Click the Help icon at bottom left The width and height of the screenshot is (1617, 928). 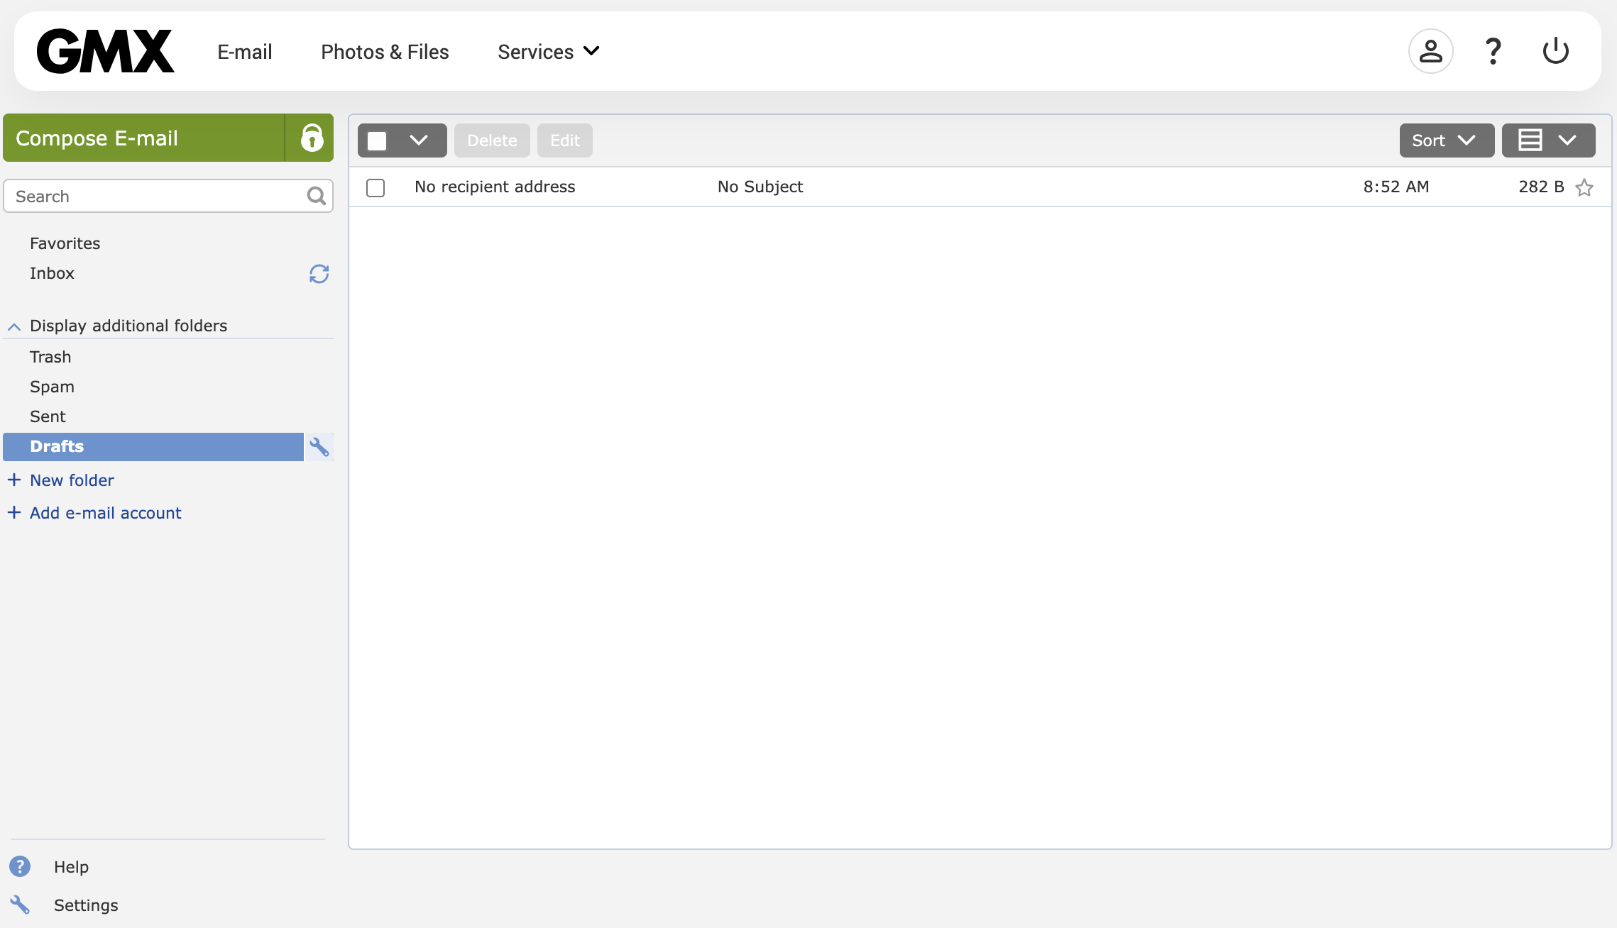pyautogui.click(x=20, y=866)
